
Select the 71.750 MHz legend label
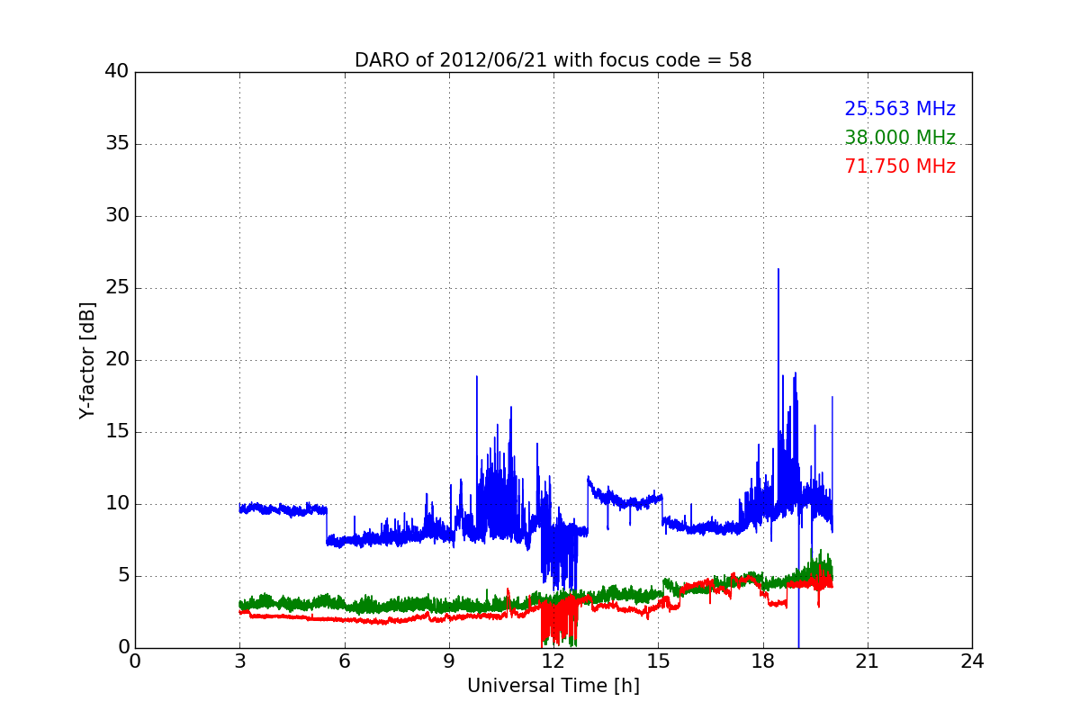point(900,166)
